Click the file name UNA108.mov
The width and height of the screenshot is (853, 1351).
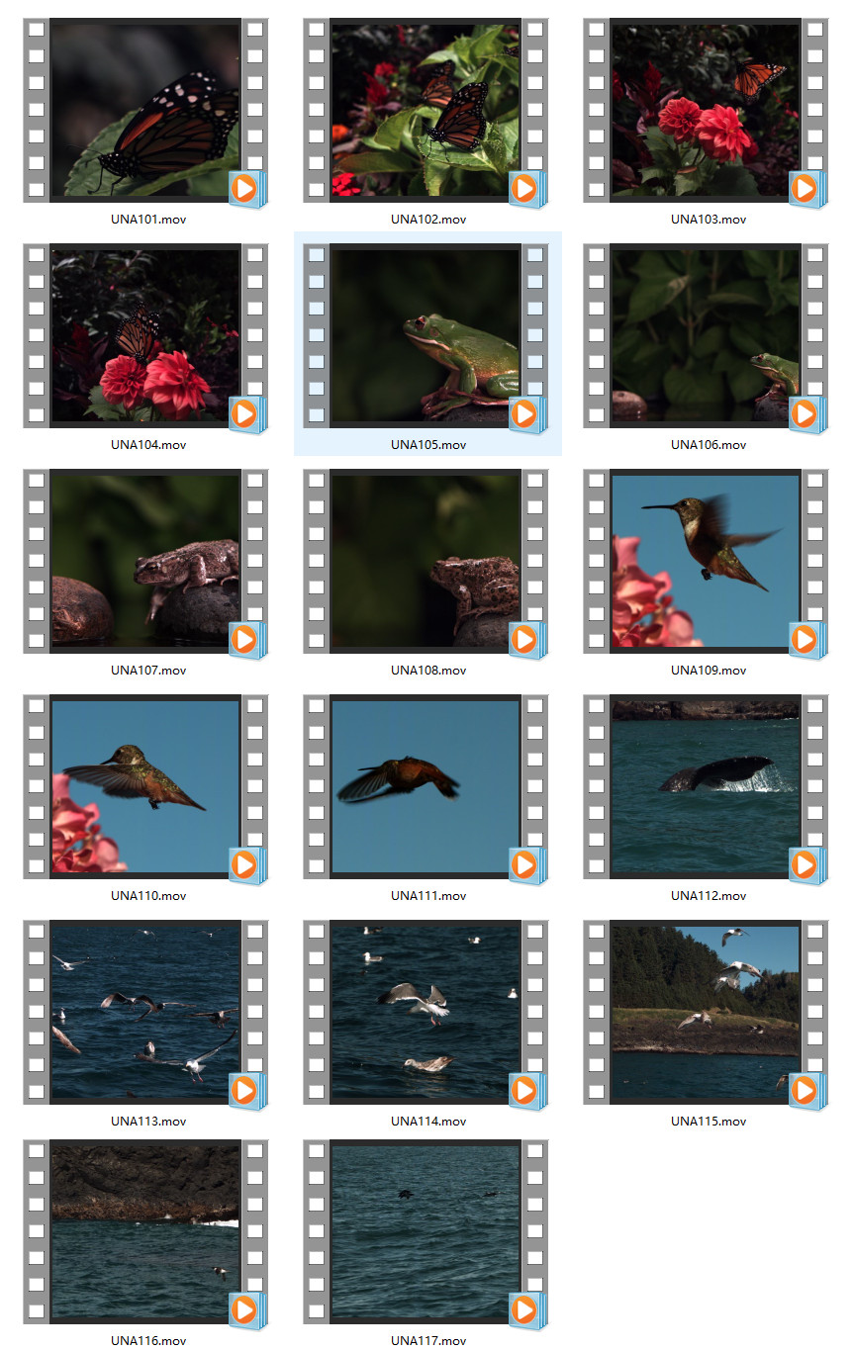tap(428, 671)
